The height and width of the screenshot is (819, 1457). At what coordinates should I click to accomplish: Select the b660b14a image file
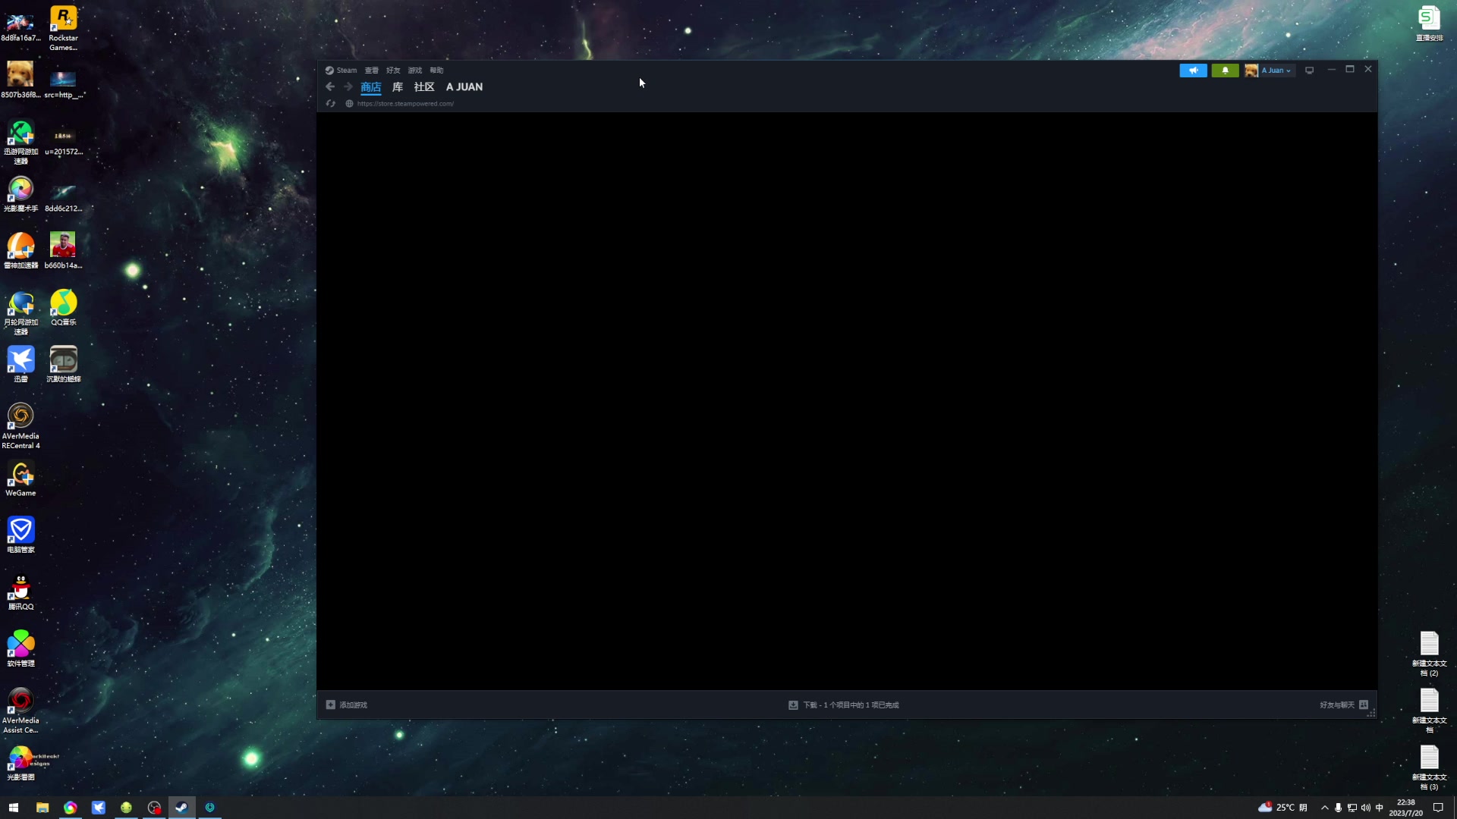pos(63,251)
